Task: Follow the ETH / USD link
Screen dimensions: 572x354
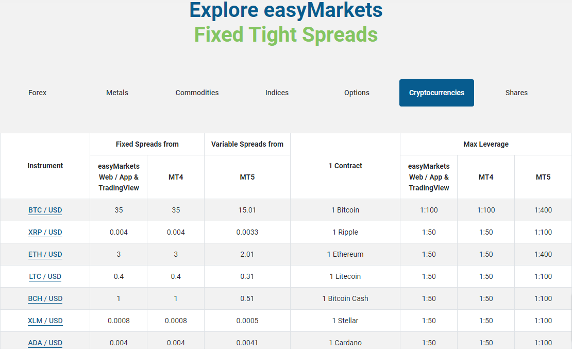Action: (x=45, y=255)
